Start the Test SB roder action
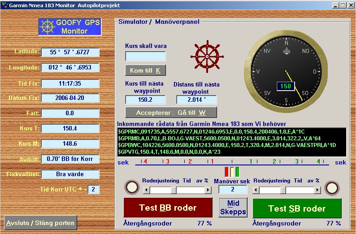356x234 pixels. tap(297, 208)
